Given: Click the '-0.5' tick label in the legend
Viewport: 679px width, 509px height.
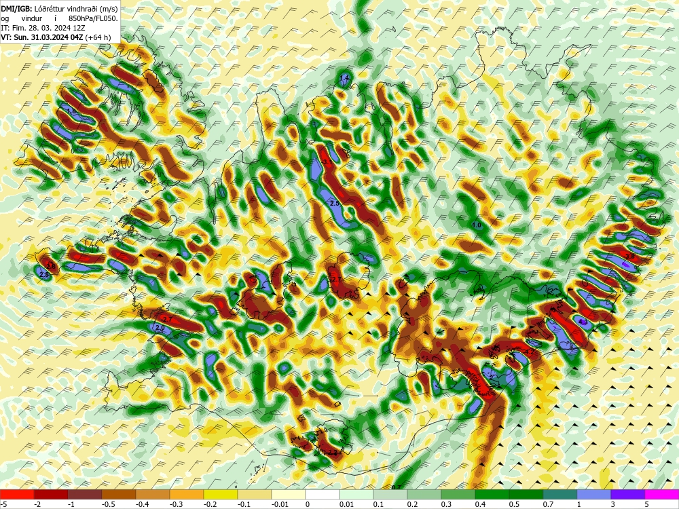Looking at the screenshot, I should pos(108,504).
